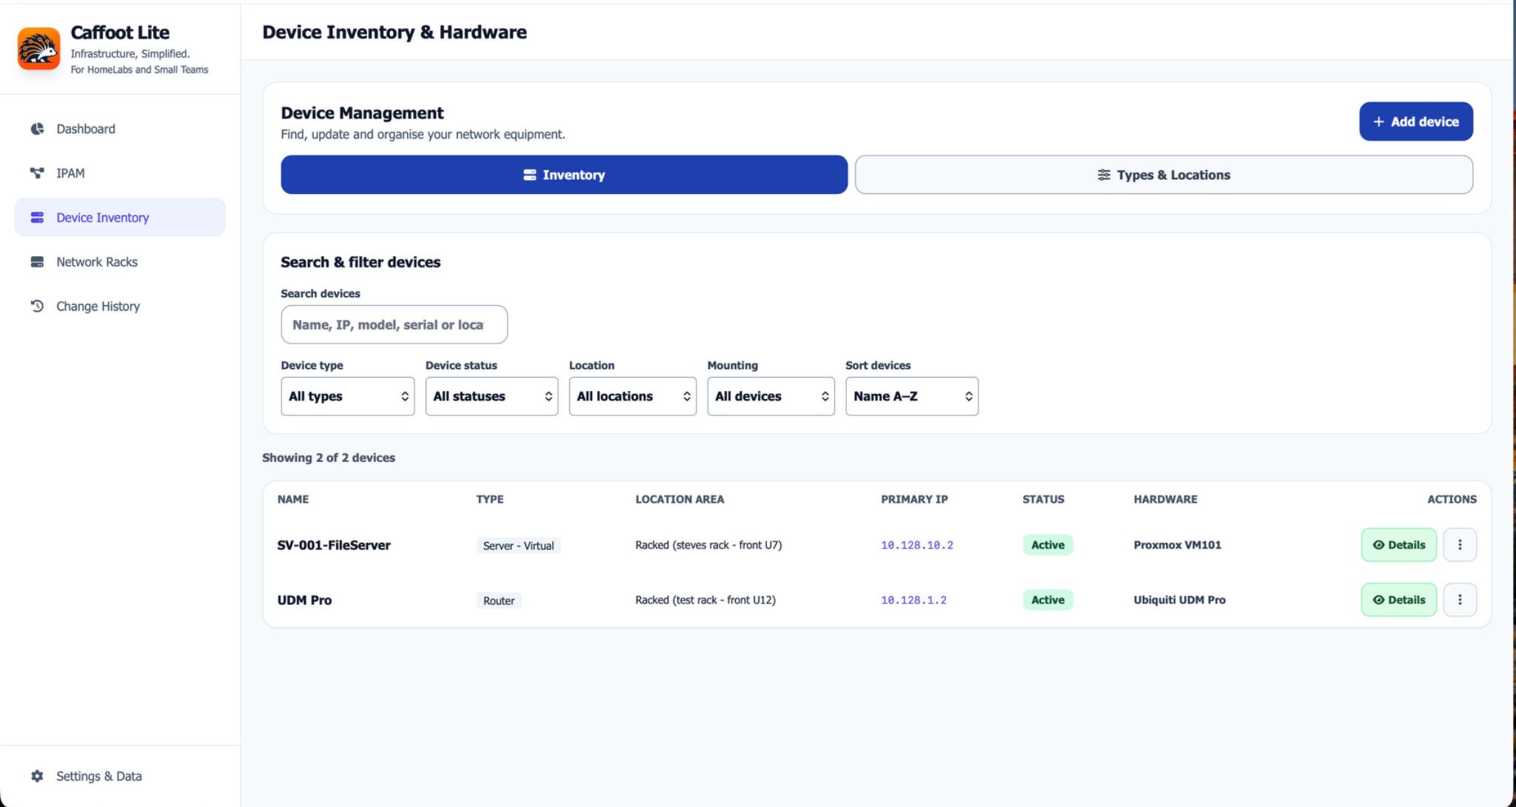Screen dimensions: 1516x807
Task: View Details for SV-001-FileServer
Action: coord(1399,545)
